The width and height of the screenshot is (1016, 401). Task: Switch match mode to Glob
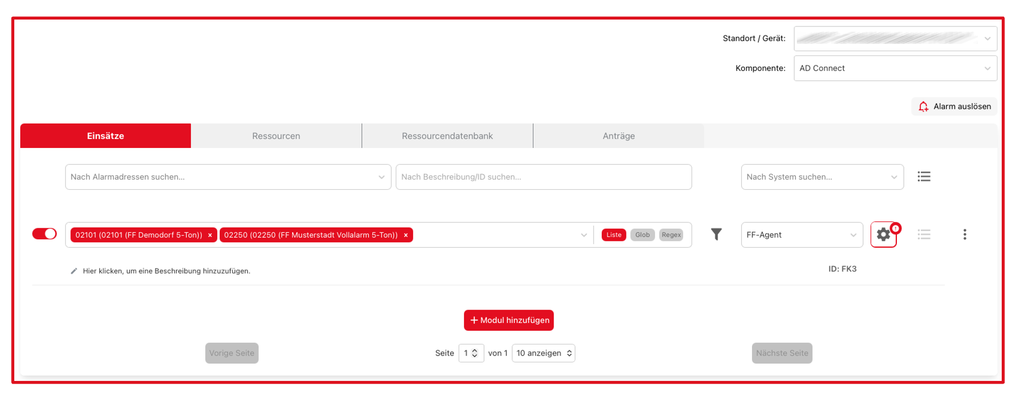[642, 235]
